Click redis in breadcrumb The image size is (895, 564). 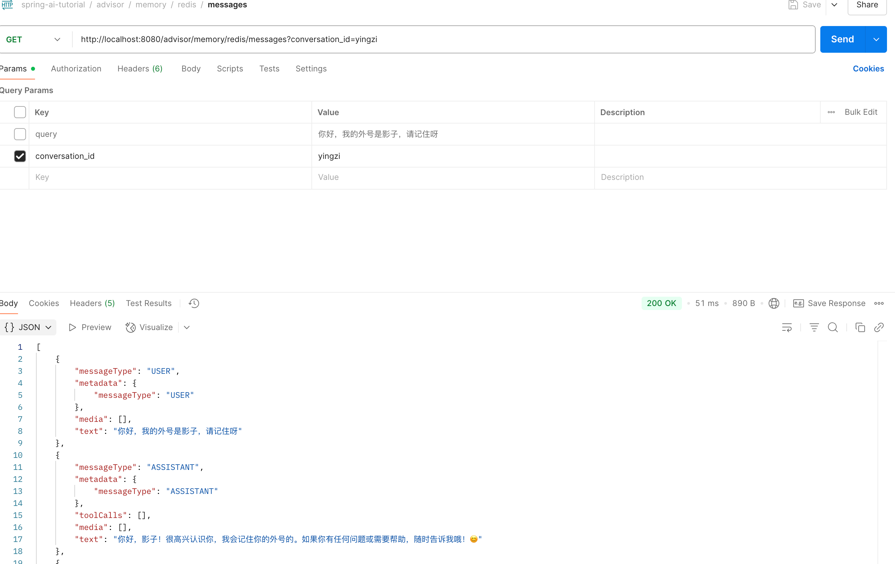coord(187,5)
